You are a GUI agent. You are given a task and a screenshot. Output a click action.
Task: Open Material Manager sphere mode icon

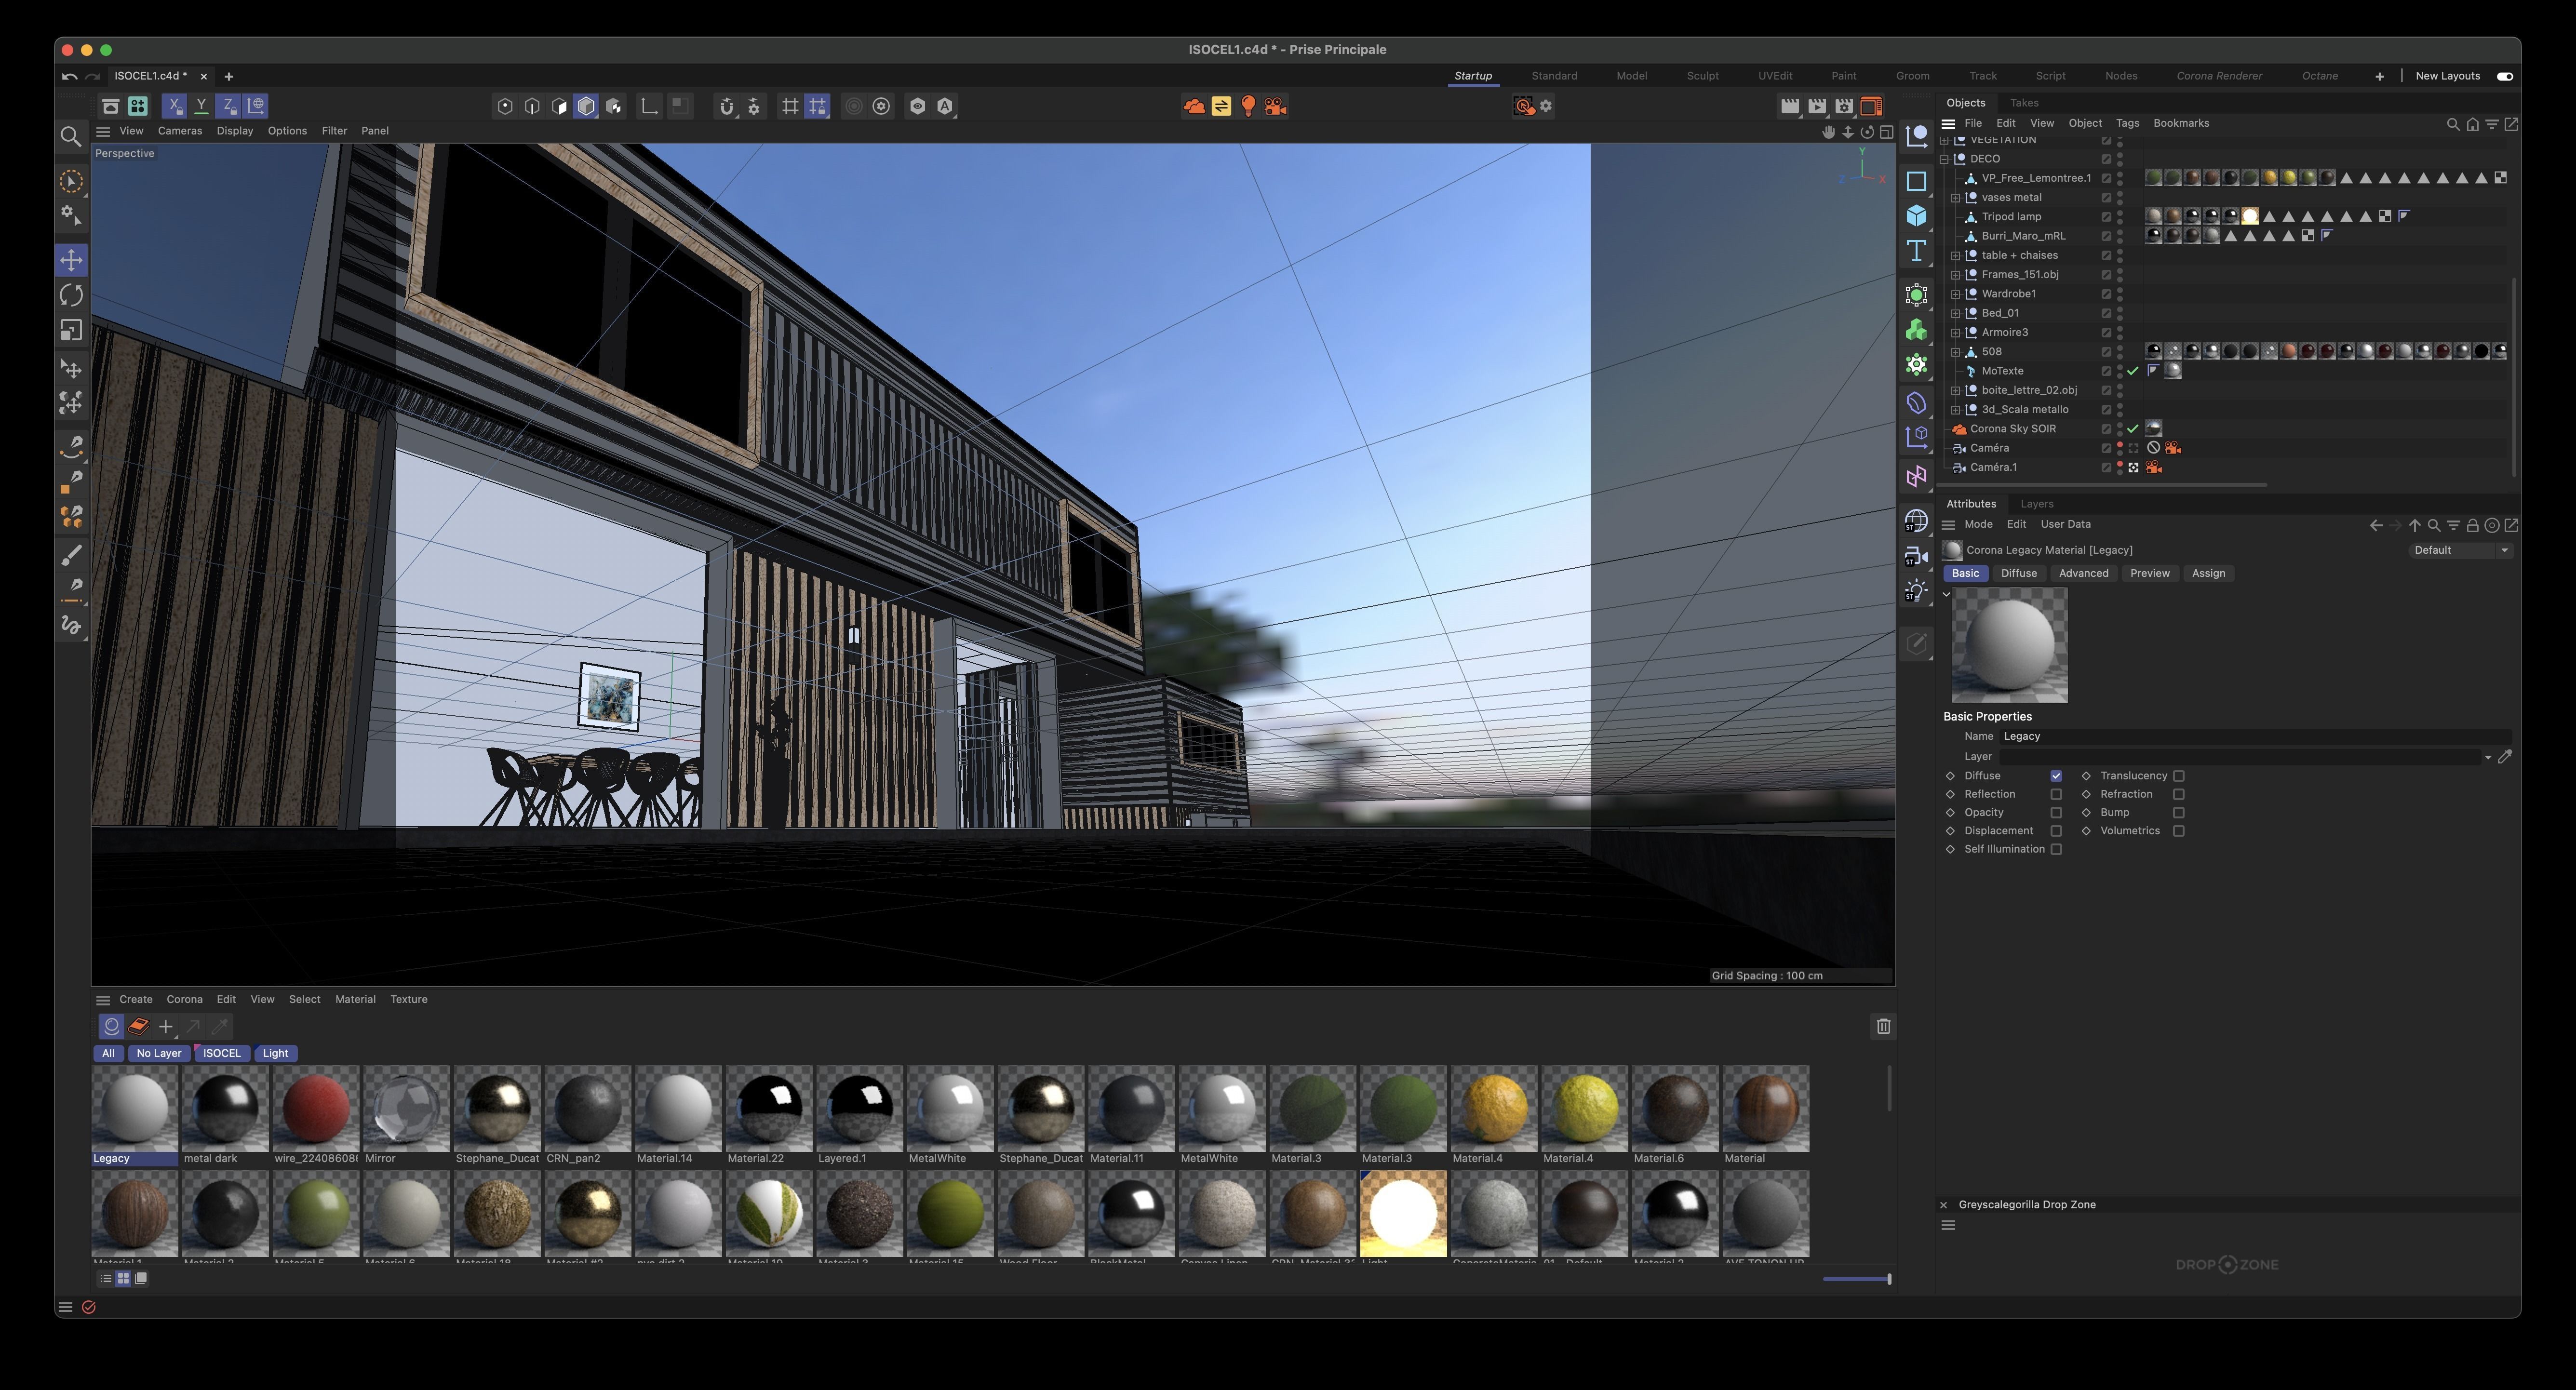112,1026
